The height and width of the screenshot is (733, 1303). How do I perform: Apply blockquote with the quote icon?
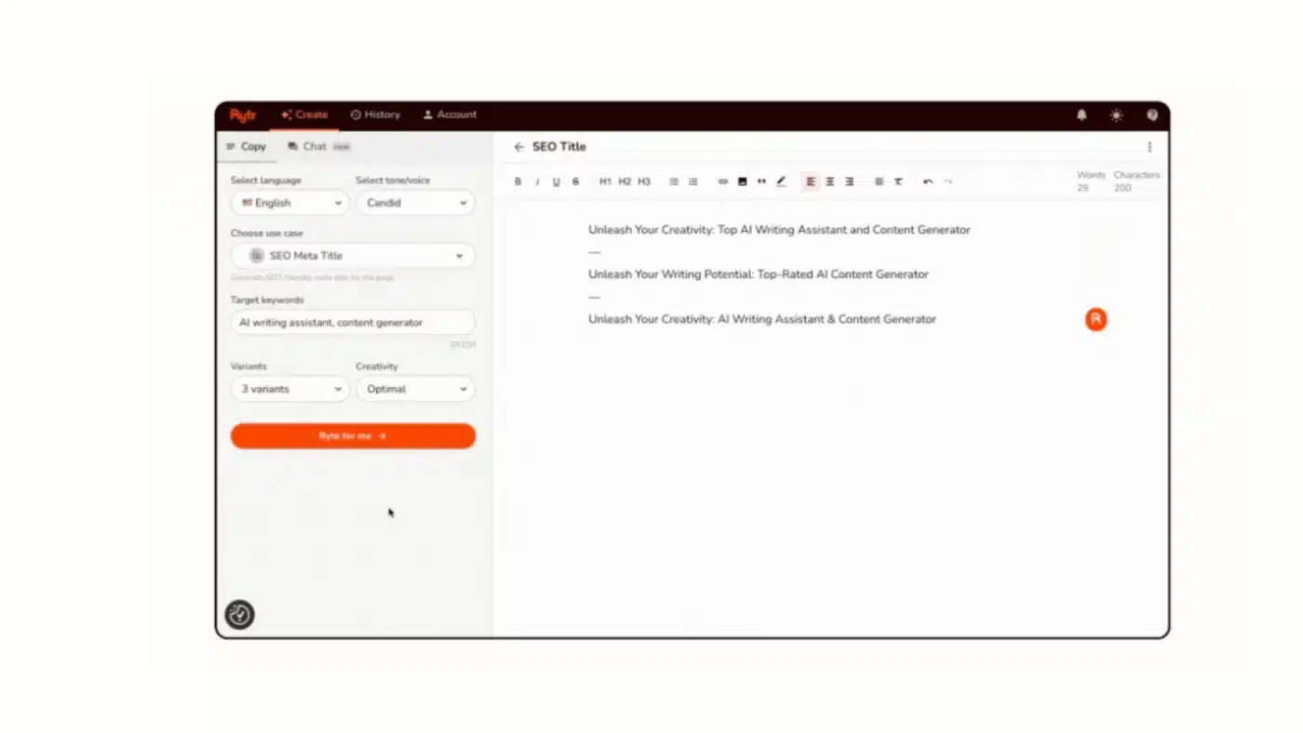(x=761, y=181)
